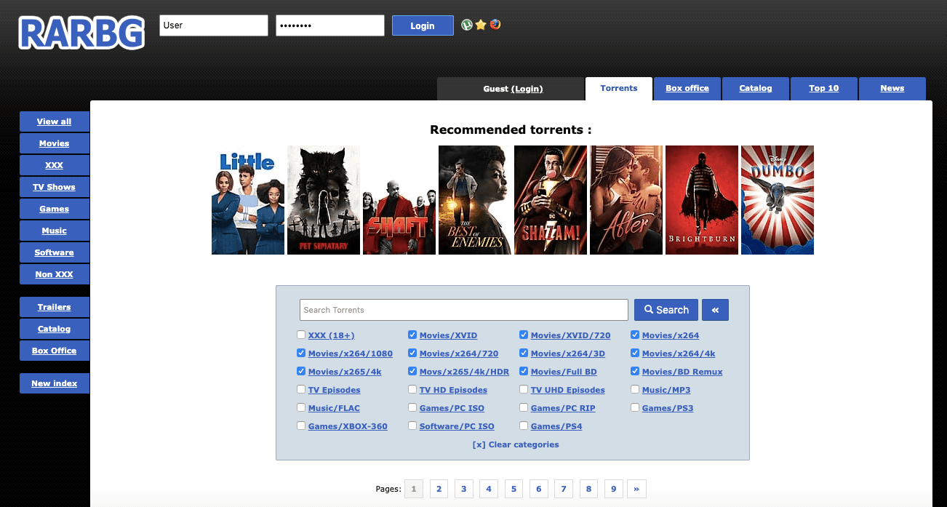Uncheck the Movies/XVID checkbox
The width and height of the screenshot is (947, 507).
pos(412,335)
